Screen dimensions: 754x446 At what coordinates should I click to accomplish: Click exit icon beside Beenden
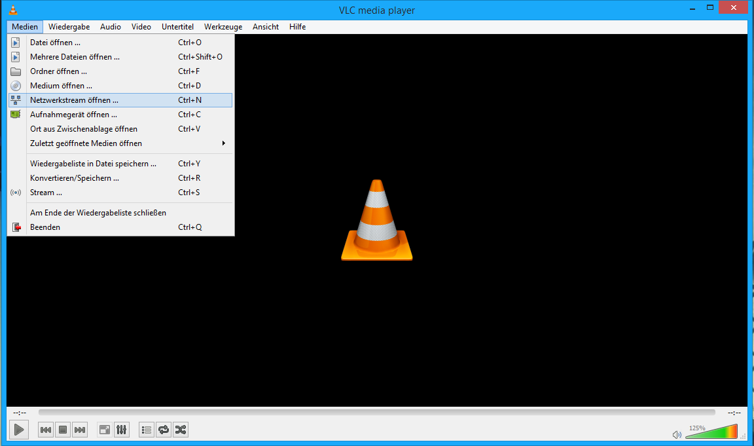coord(16,227)
